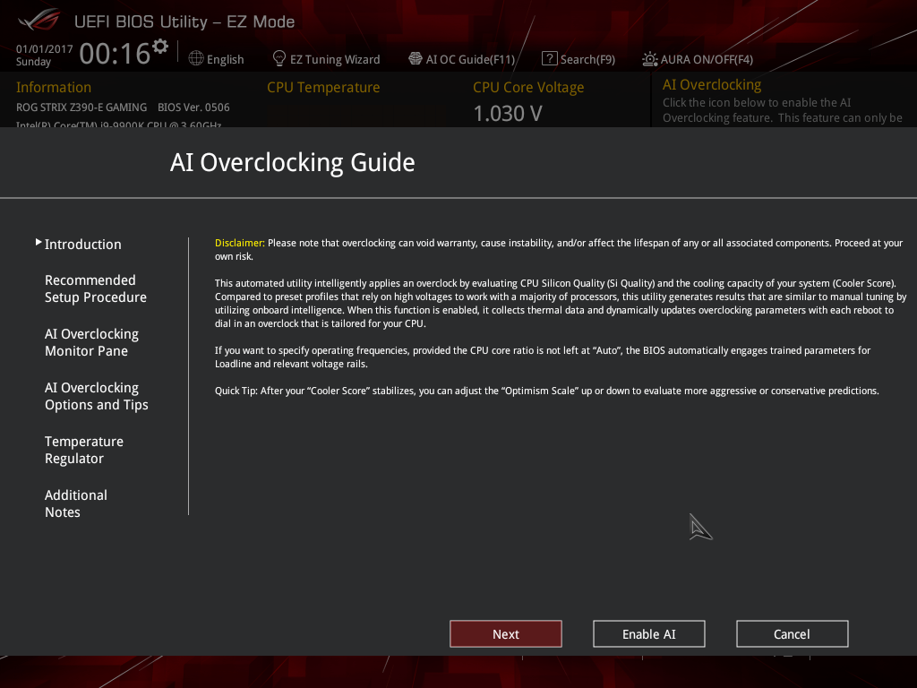Open EZ Tuning Wizard
Viewport: 917px width, 688px height.
pos(335,59)
